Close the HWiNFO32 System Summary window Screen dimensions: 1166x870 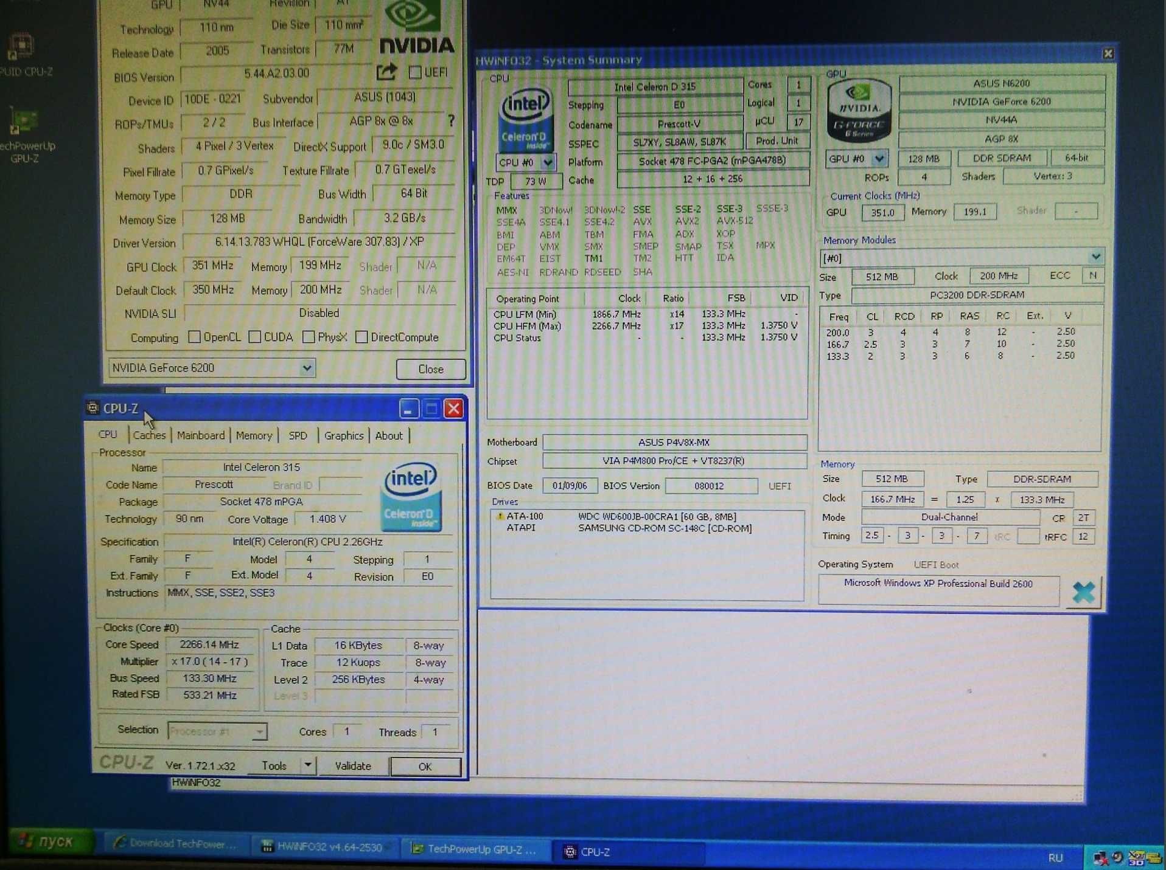(1108, 54)
